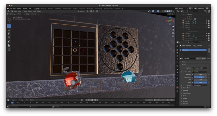Open the Object Data properties tab
This screenshot has width=217, height=116.
click(177, 84)
